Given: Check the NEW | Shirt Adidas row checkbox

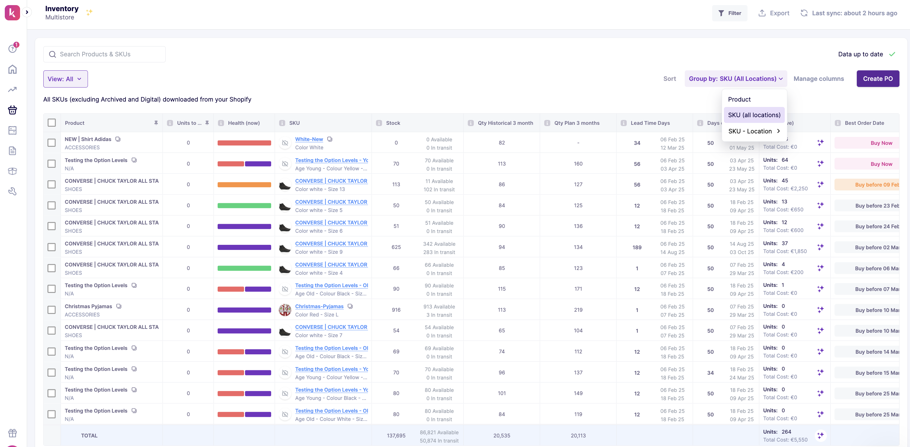Looking at the screenshot, I should [52, 143].
